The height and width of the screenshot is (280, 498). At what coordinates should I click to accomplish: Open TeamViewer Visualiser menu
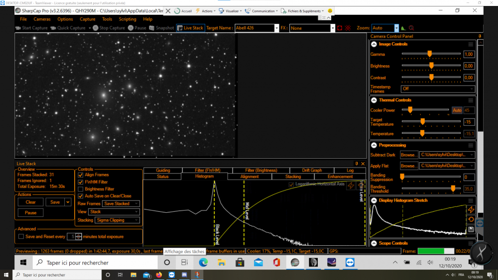[x=230, y=11]
